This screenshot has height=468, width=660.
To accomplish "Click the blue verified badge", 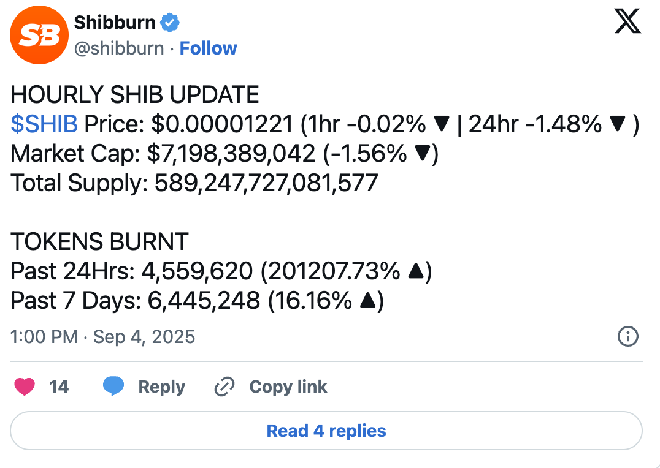I will coord(170,23).
